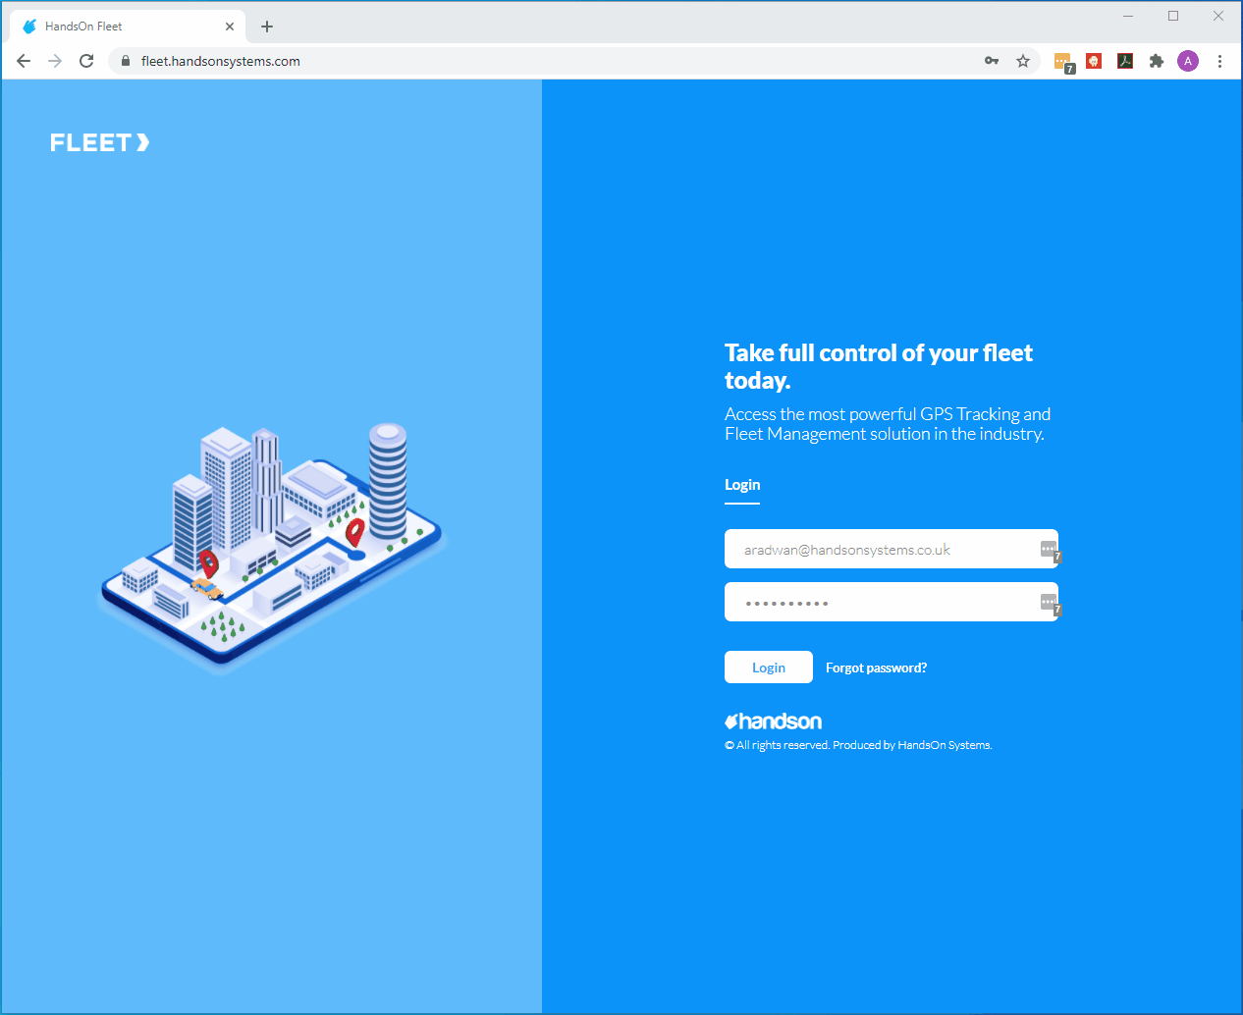This screenshot has height=1015, width=1243.
Task: Open the purple profile avatar
Action: (x=1188, y=61)
